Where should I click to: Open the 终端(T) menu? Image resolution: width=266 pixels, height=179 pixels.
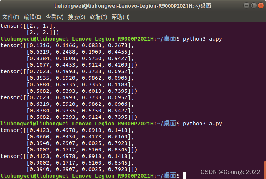point(99,17)
